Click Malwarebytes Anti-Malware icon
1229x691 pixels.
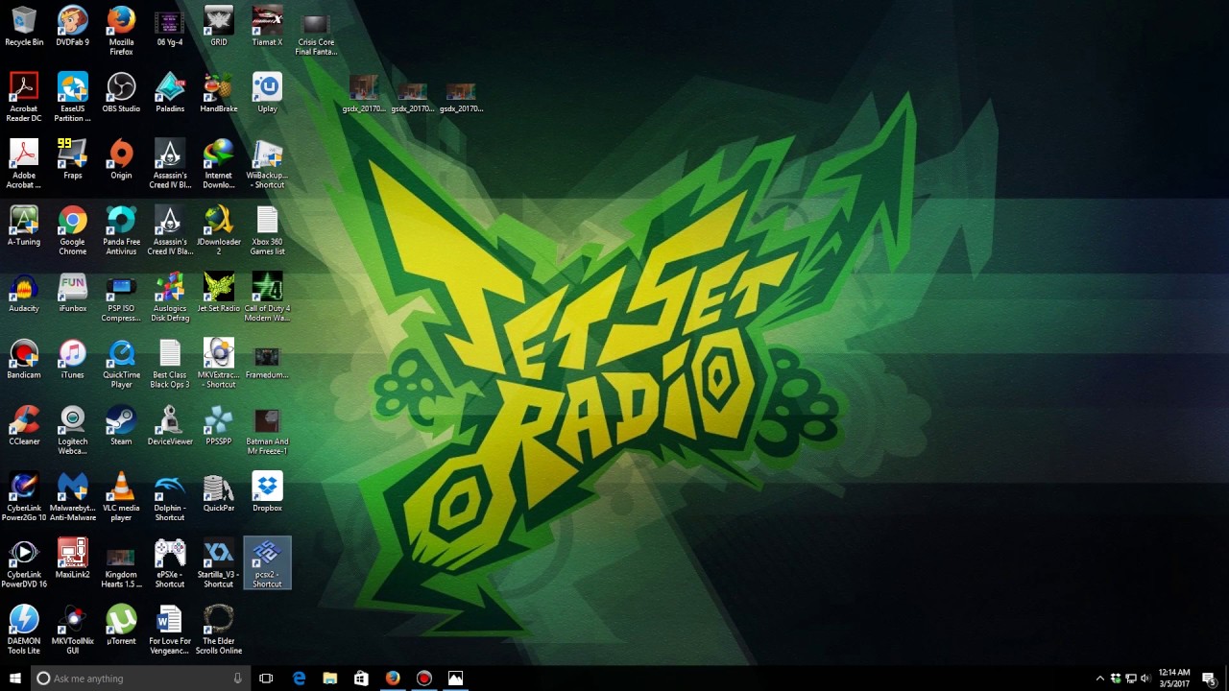pyautogui.click(x=72, y=497)
